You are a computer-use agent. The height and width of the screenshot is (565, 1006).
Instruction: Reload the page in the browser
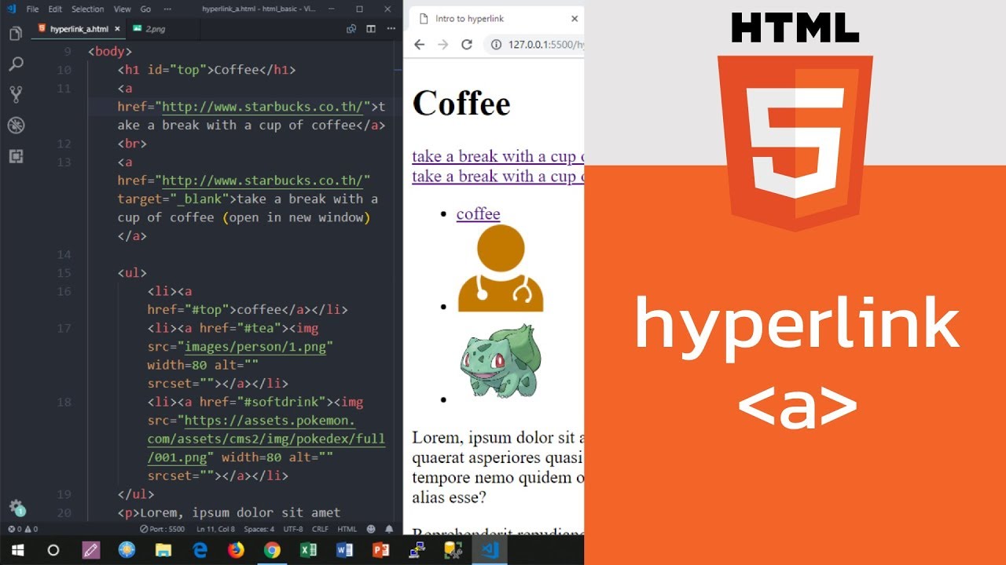click(466, 45)
